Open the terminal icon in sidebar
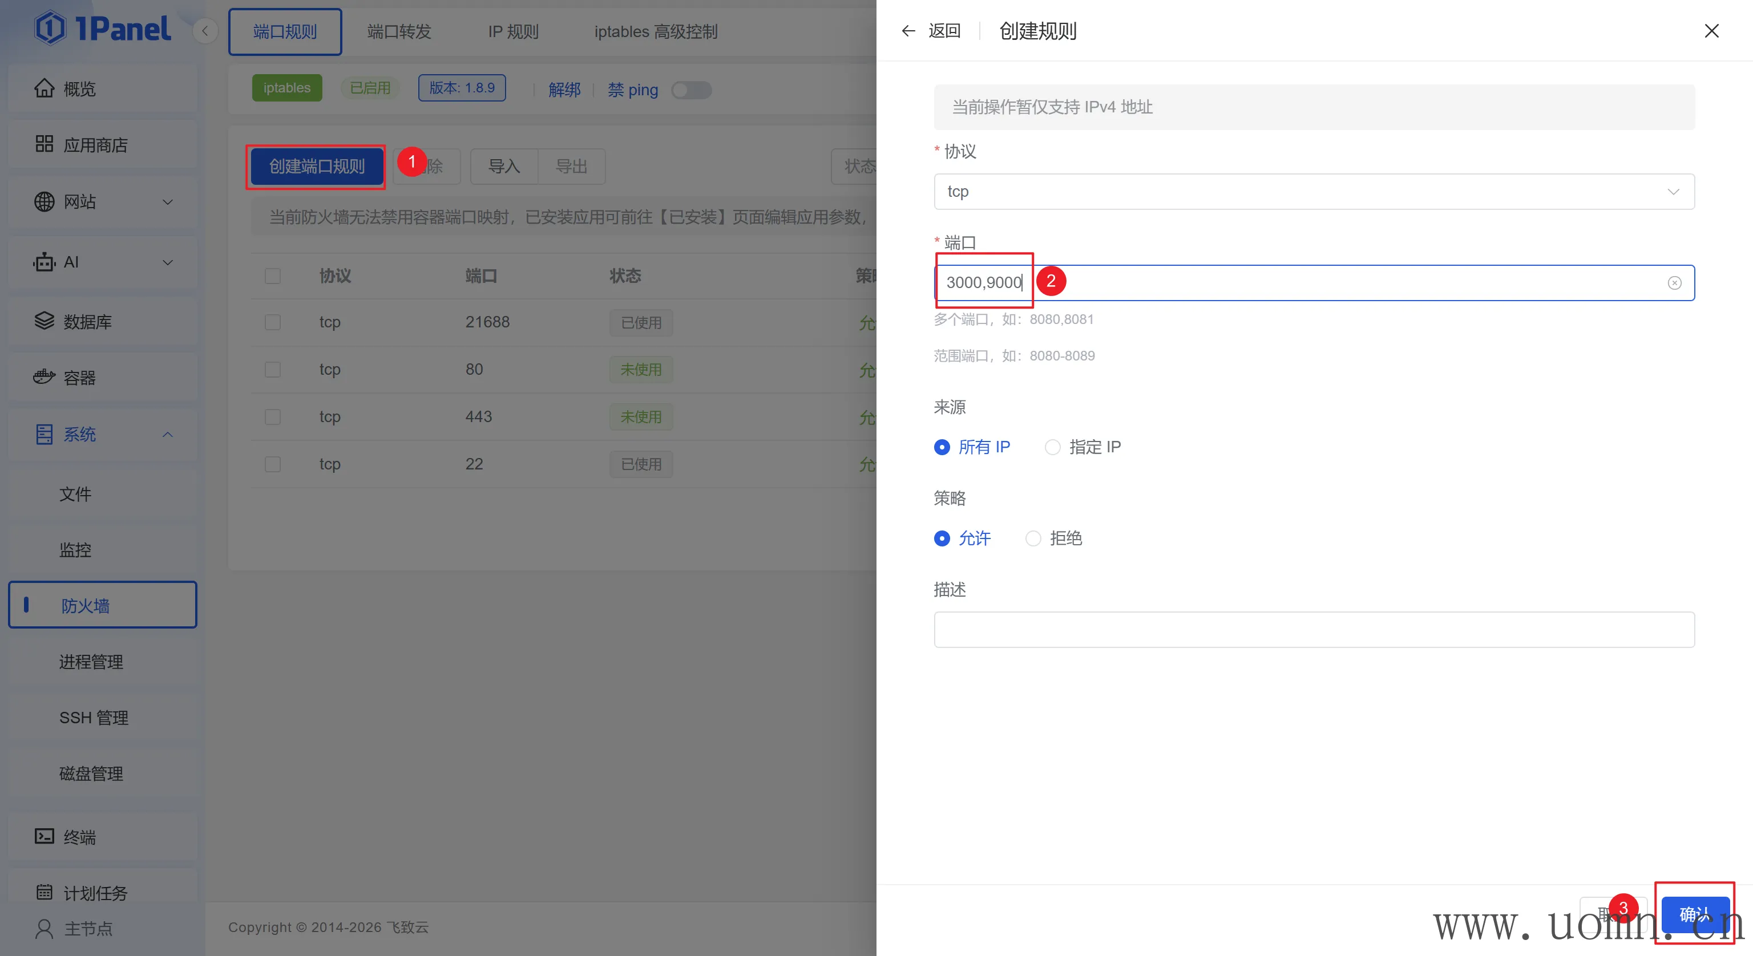 [x=45, y=836]
